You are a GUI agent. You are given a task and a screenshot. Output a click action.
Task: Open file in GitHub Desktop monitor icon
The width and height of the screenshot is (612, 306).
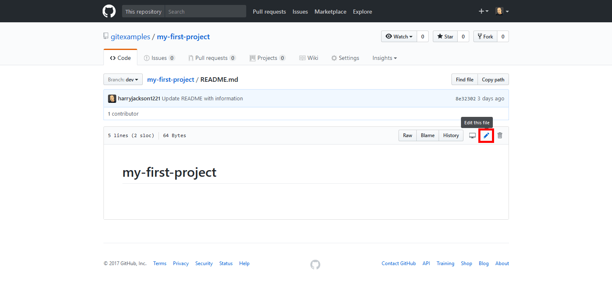click(x=473, y=135)
